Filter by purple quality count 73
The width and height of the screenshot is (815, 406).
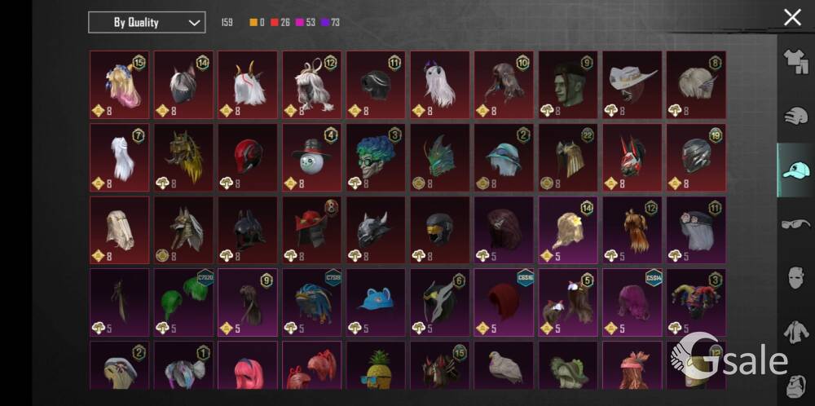pos(330,22)
